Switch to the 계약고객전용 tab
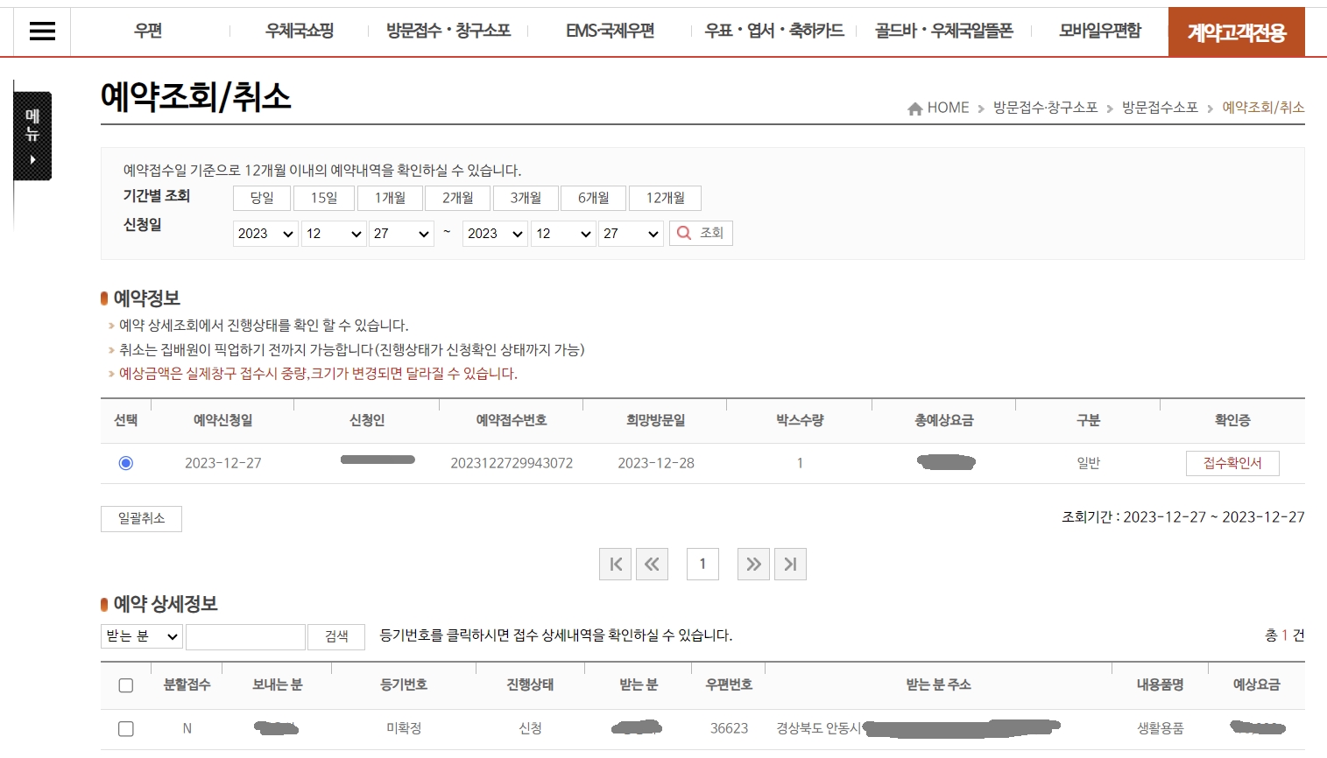This screenshot has width=1327, height=758. click(1236, 32)
